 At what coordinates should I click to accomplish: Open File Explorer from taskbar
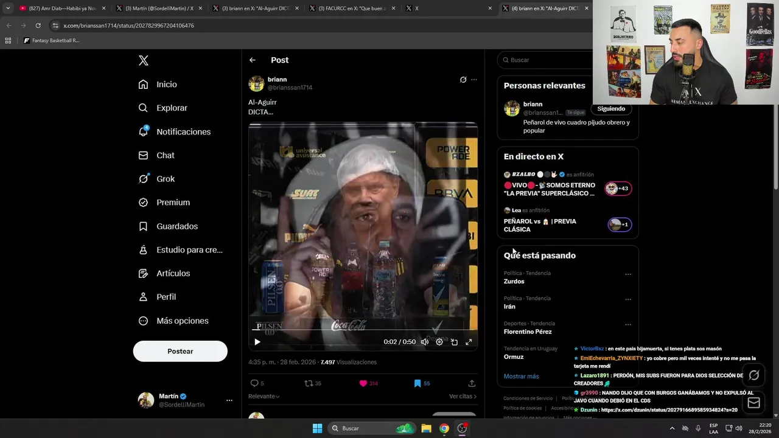(427, 428)
